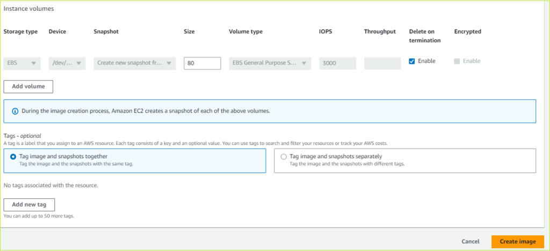
Task: Click the empty Throughput field
Action: click(x=382, y=63)
